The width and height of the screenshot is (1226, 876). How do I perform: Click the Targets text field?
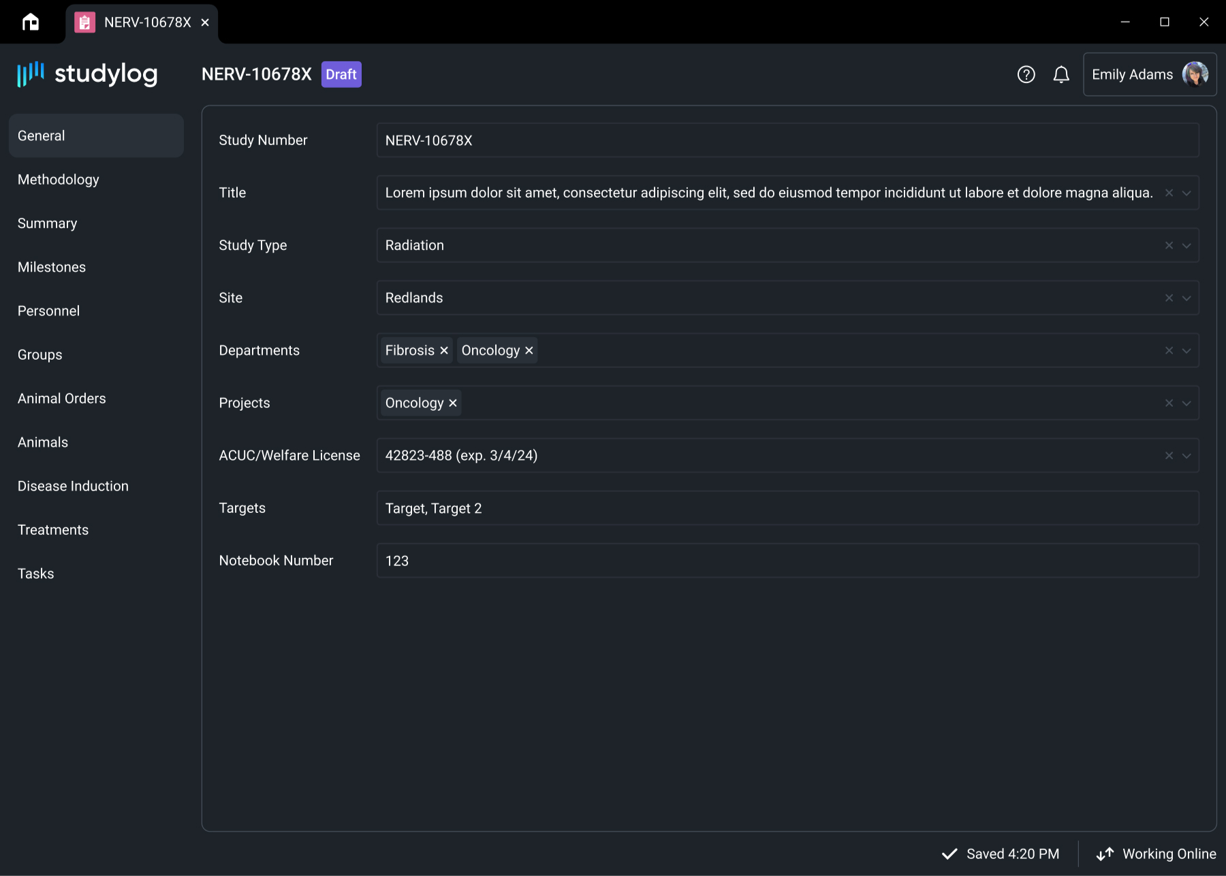pyautogui.click(x=787, y=508)
